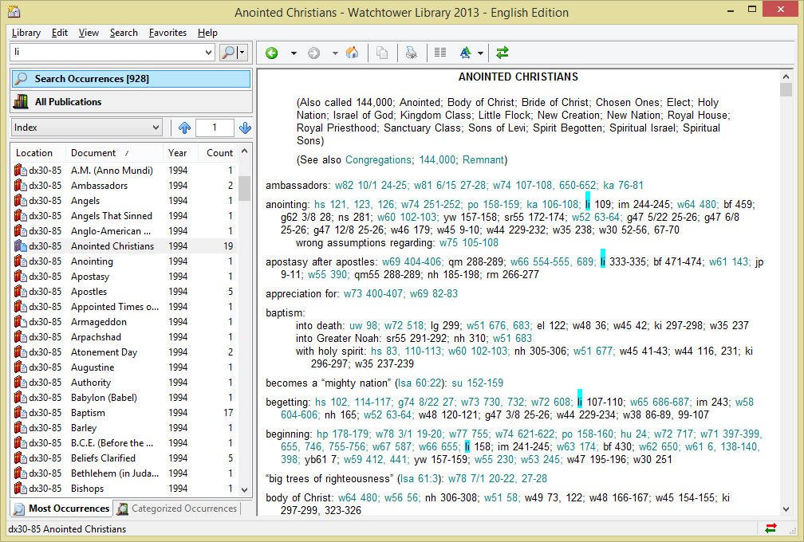Click the results list scrollbar thumb

click(x=245, y=188)
